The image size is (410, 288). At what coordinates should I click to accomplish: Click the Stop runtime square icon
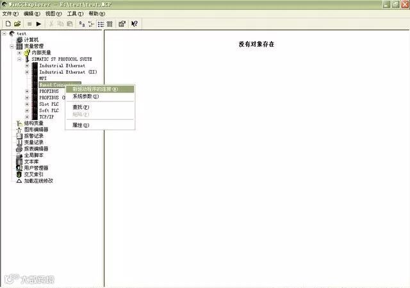click(29, 24)
